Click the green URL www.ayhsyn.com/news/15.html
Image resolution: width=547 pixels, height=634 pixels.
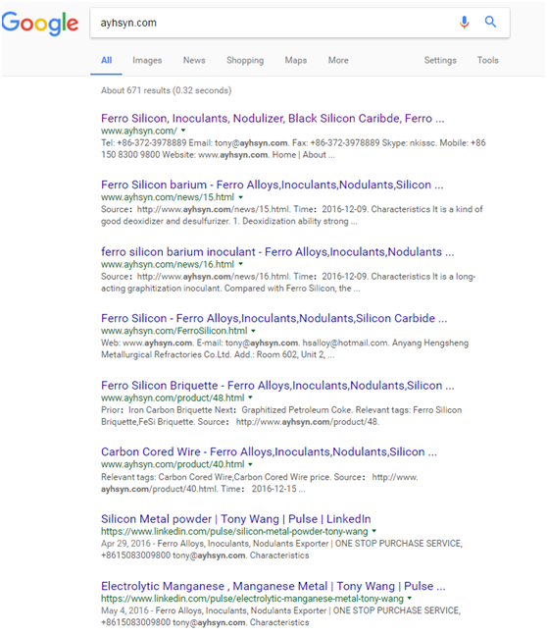click(x=168, y=197)
